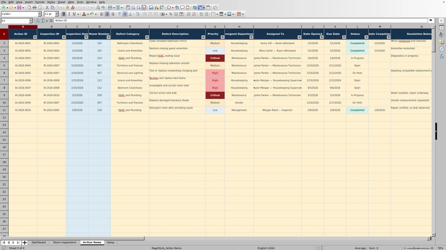
Task: Open Find and Replace tool
Action: pyautogui.click(x=98, y=7)
